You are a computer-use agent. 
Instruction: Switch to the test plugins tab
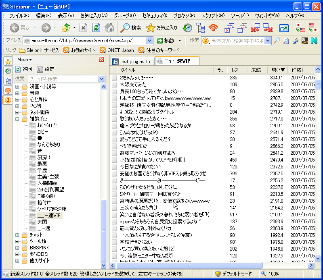point(133,62)
